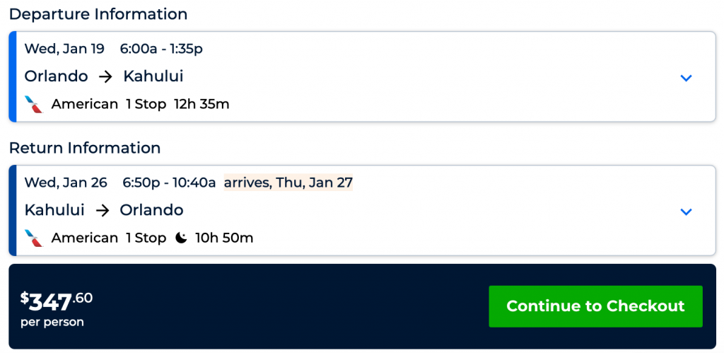Viewport: 724px width, 353px height.
Task: Expand the return flight details chevron
Action: 686,212
